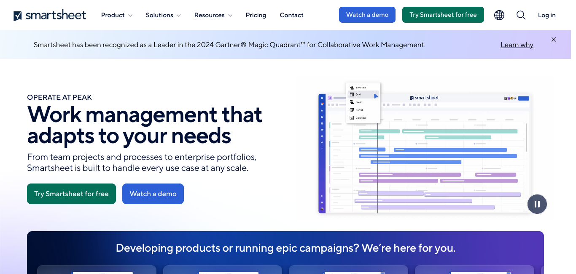
Task: Pause the hero animation
Action: [x=537, y=204]
